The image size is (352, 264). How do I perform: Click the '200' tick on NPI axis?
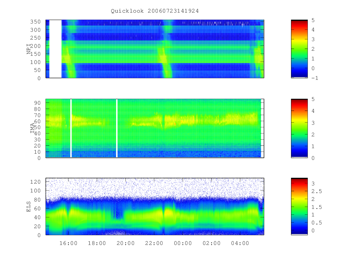[36, 46]
